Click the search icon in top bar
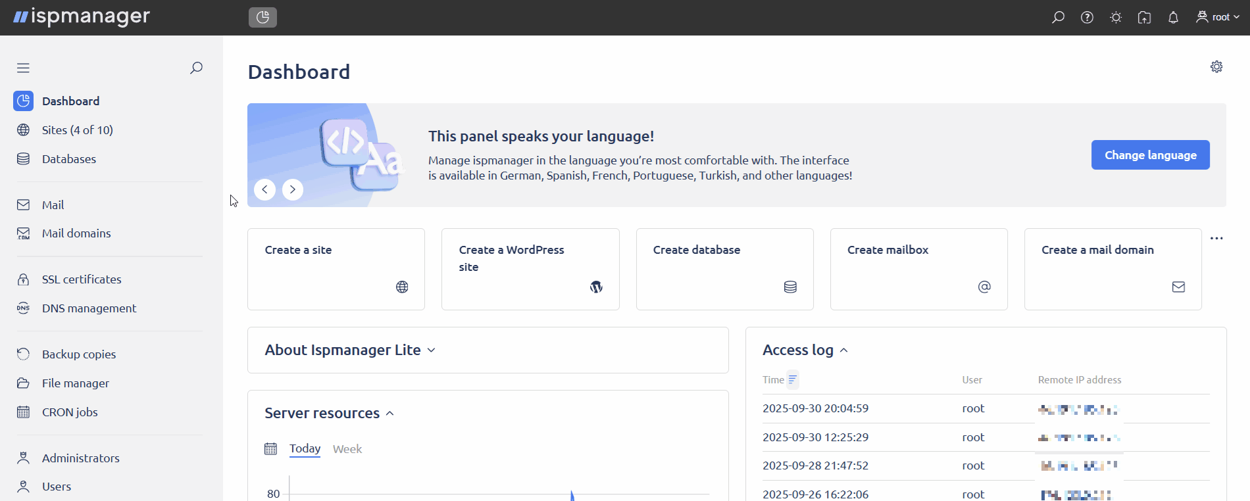1250x501 pixels. [1058, 18]
